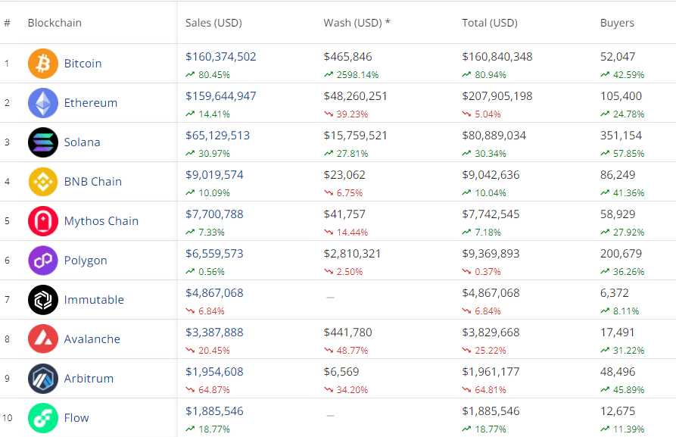
Task: Sort the table by Buyers column
Action: (x=617, y=23)
